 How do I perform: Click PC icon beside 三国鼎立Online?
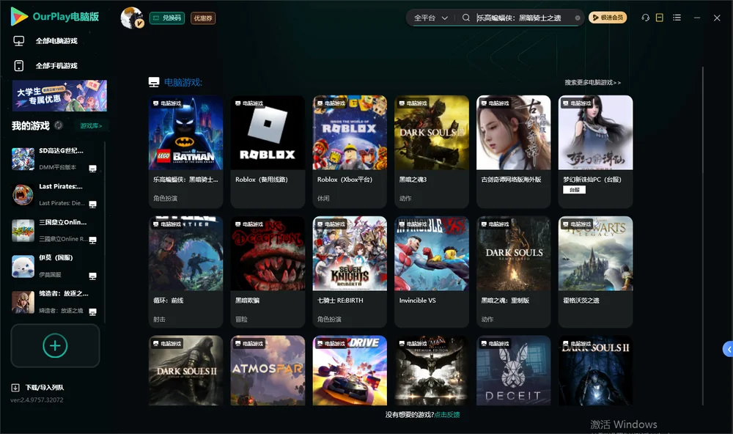pyautogui.click(x=92, y=240)
